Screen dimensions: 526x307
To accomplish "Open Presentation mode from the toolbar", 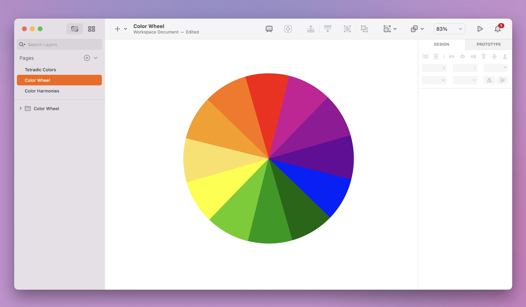I will click(x=269, y=29).
